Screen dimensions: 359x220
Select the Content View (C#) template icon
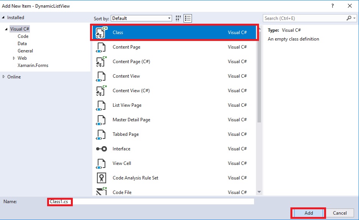click(x=101, y=91)
